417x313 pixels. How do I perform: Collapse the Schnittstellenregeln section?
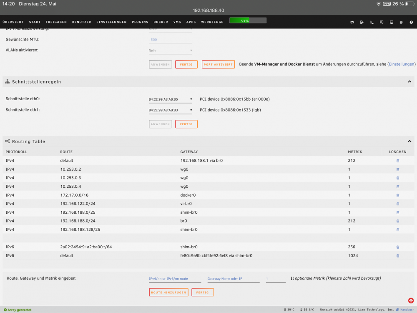409,82
